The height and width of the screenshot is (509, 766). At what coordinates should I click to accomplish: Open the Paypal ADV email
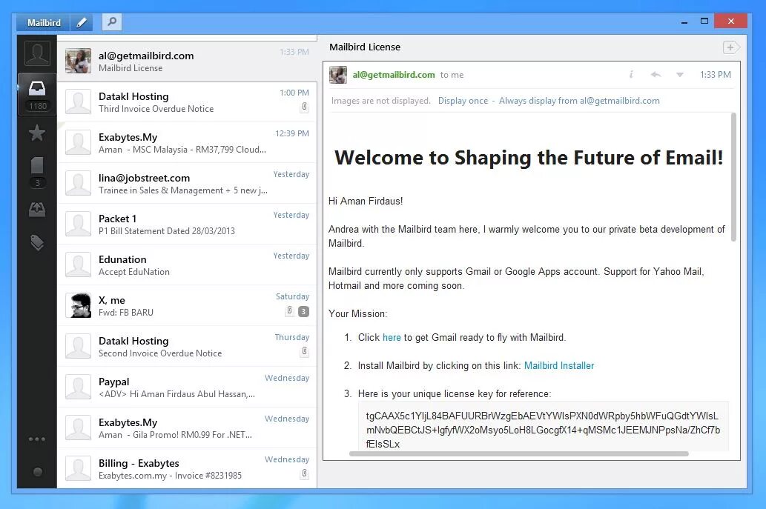(187, 387)
